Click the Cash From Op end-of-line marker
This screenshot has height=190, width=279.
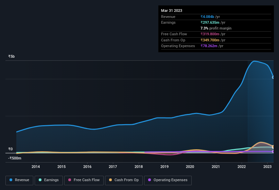pos(273,147)
